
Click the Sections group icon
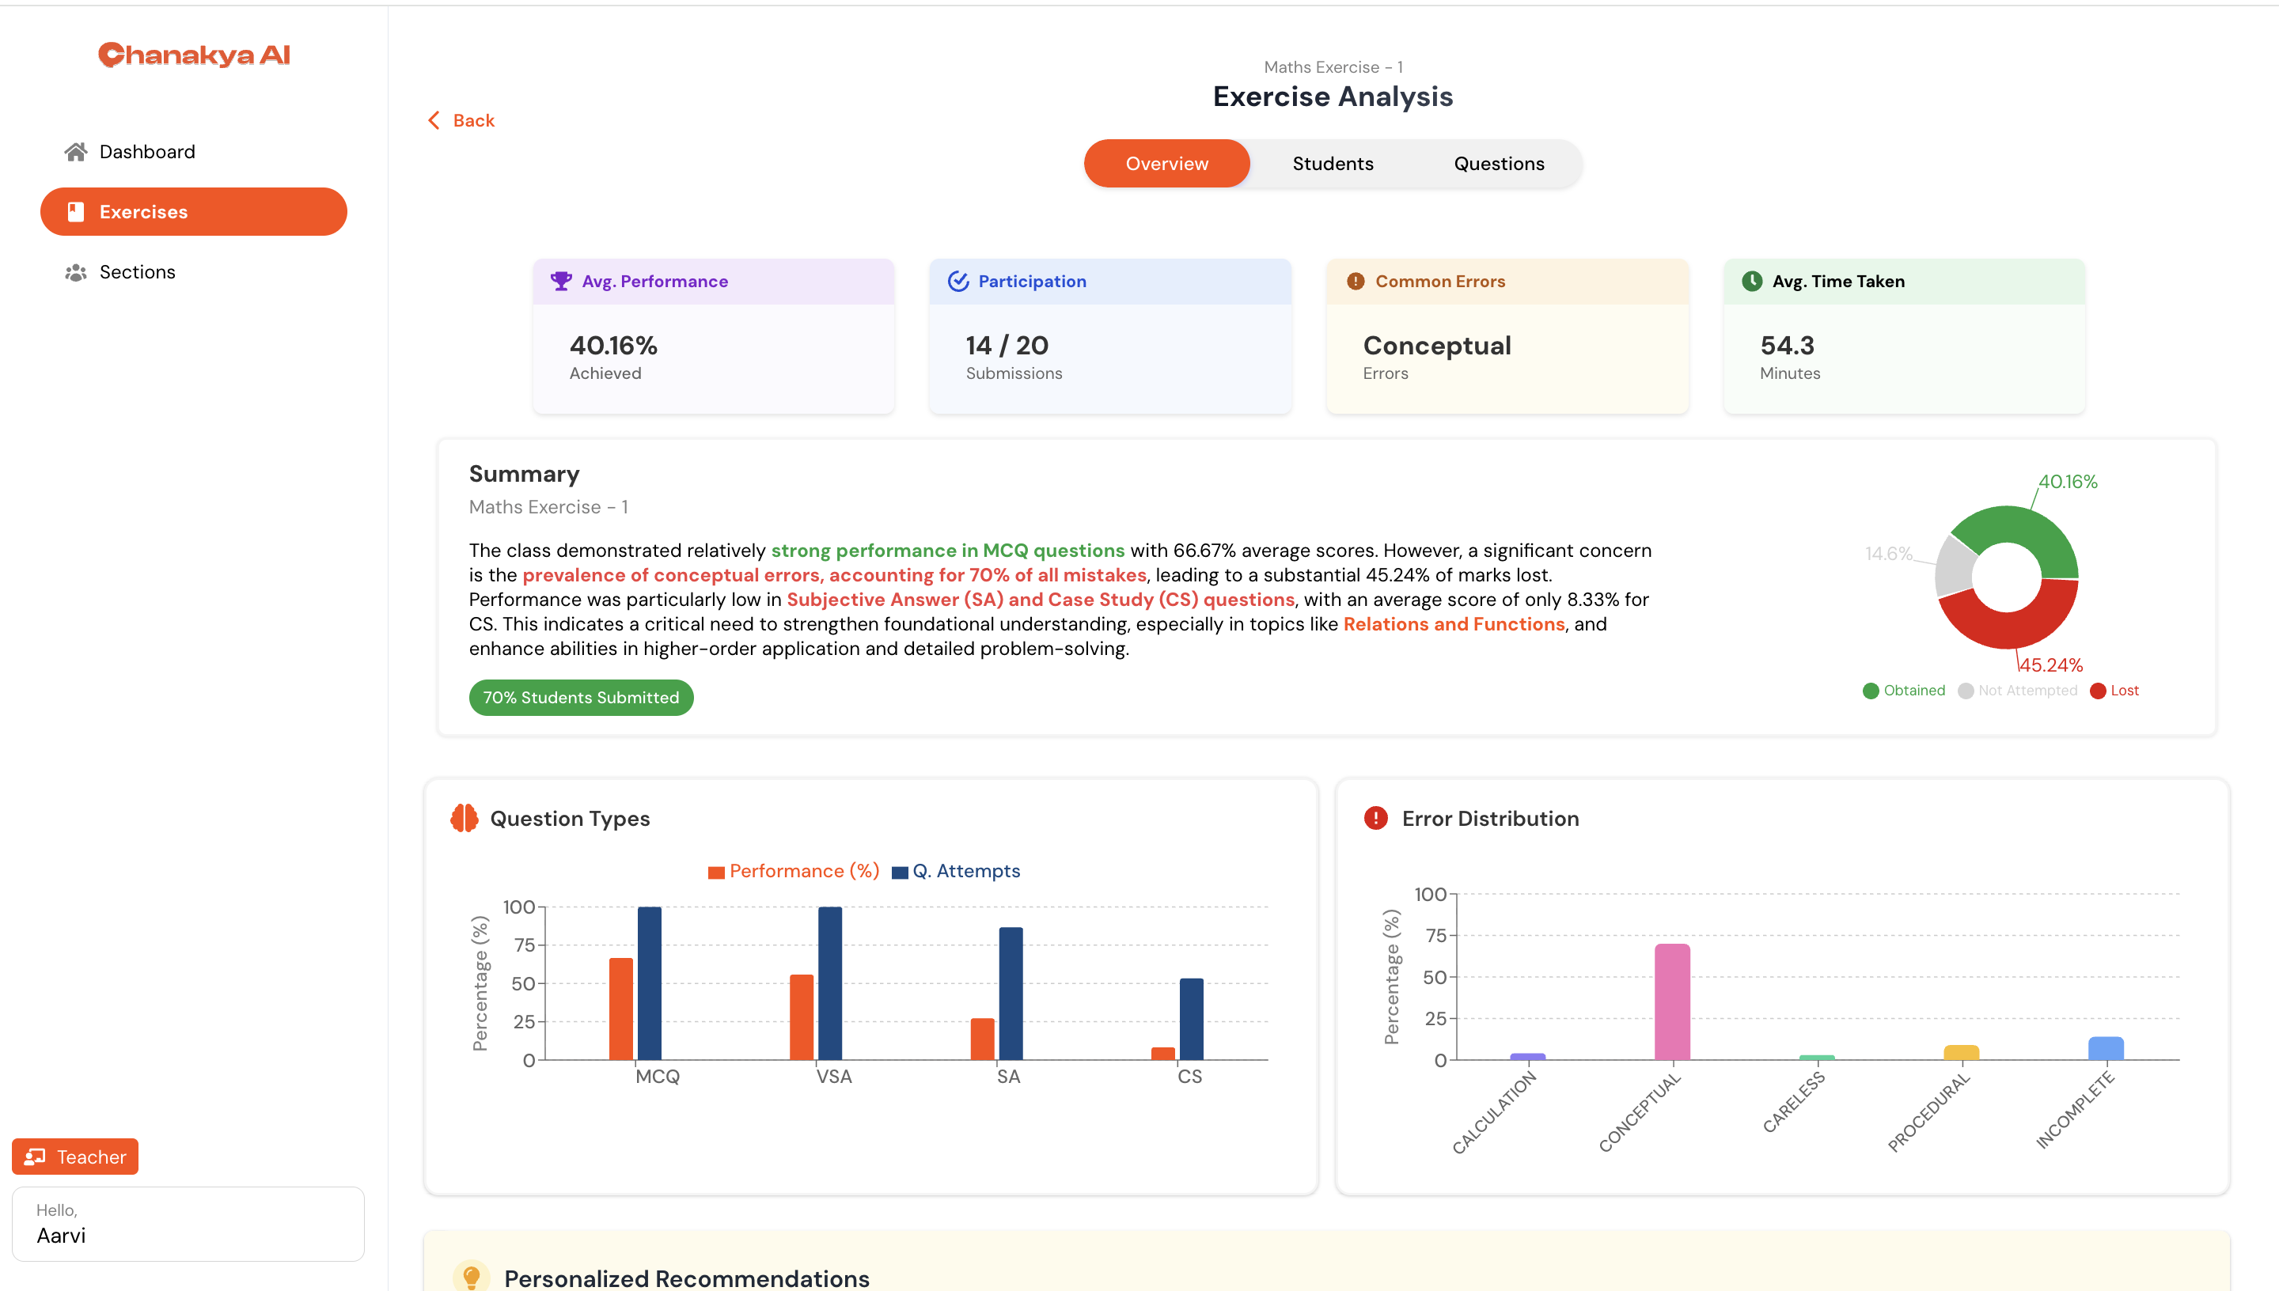(x=75, y=272)
